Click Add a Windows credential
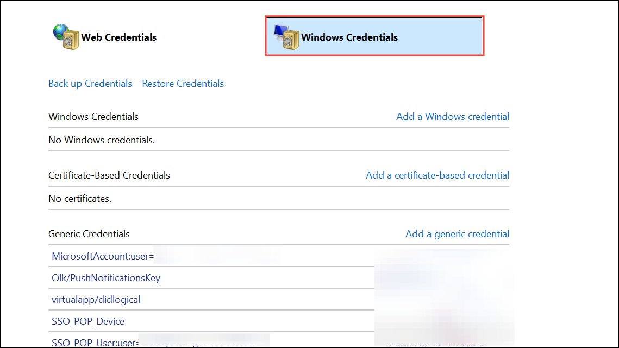Viewport: 619px width, 348px height. coord(452,117)
